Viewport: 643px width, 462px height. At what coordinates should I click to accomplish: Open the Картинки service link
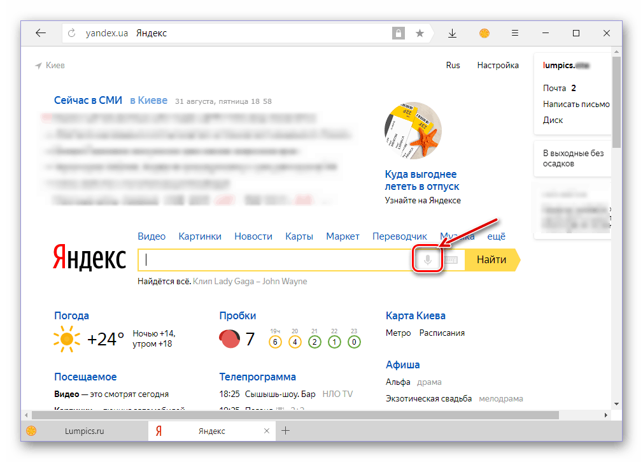(200, 236)
